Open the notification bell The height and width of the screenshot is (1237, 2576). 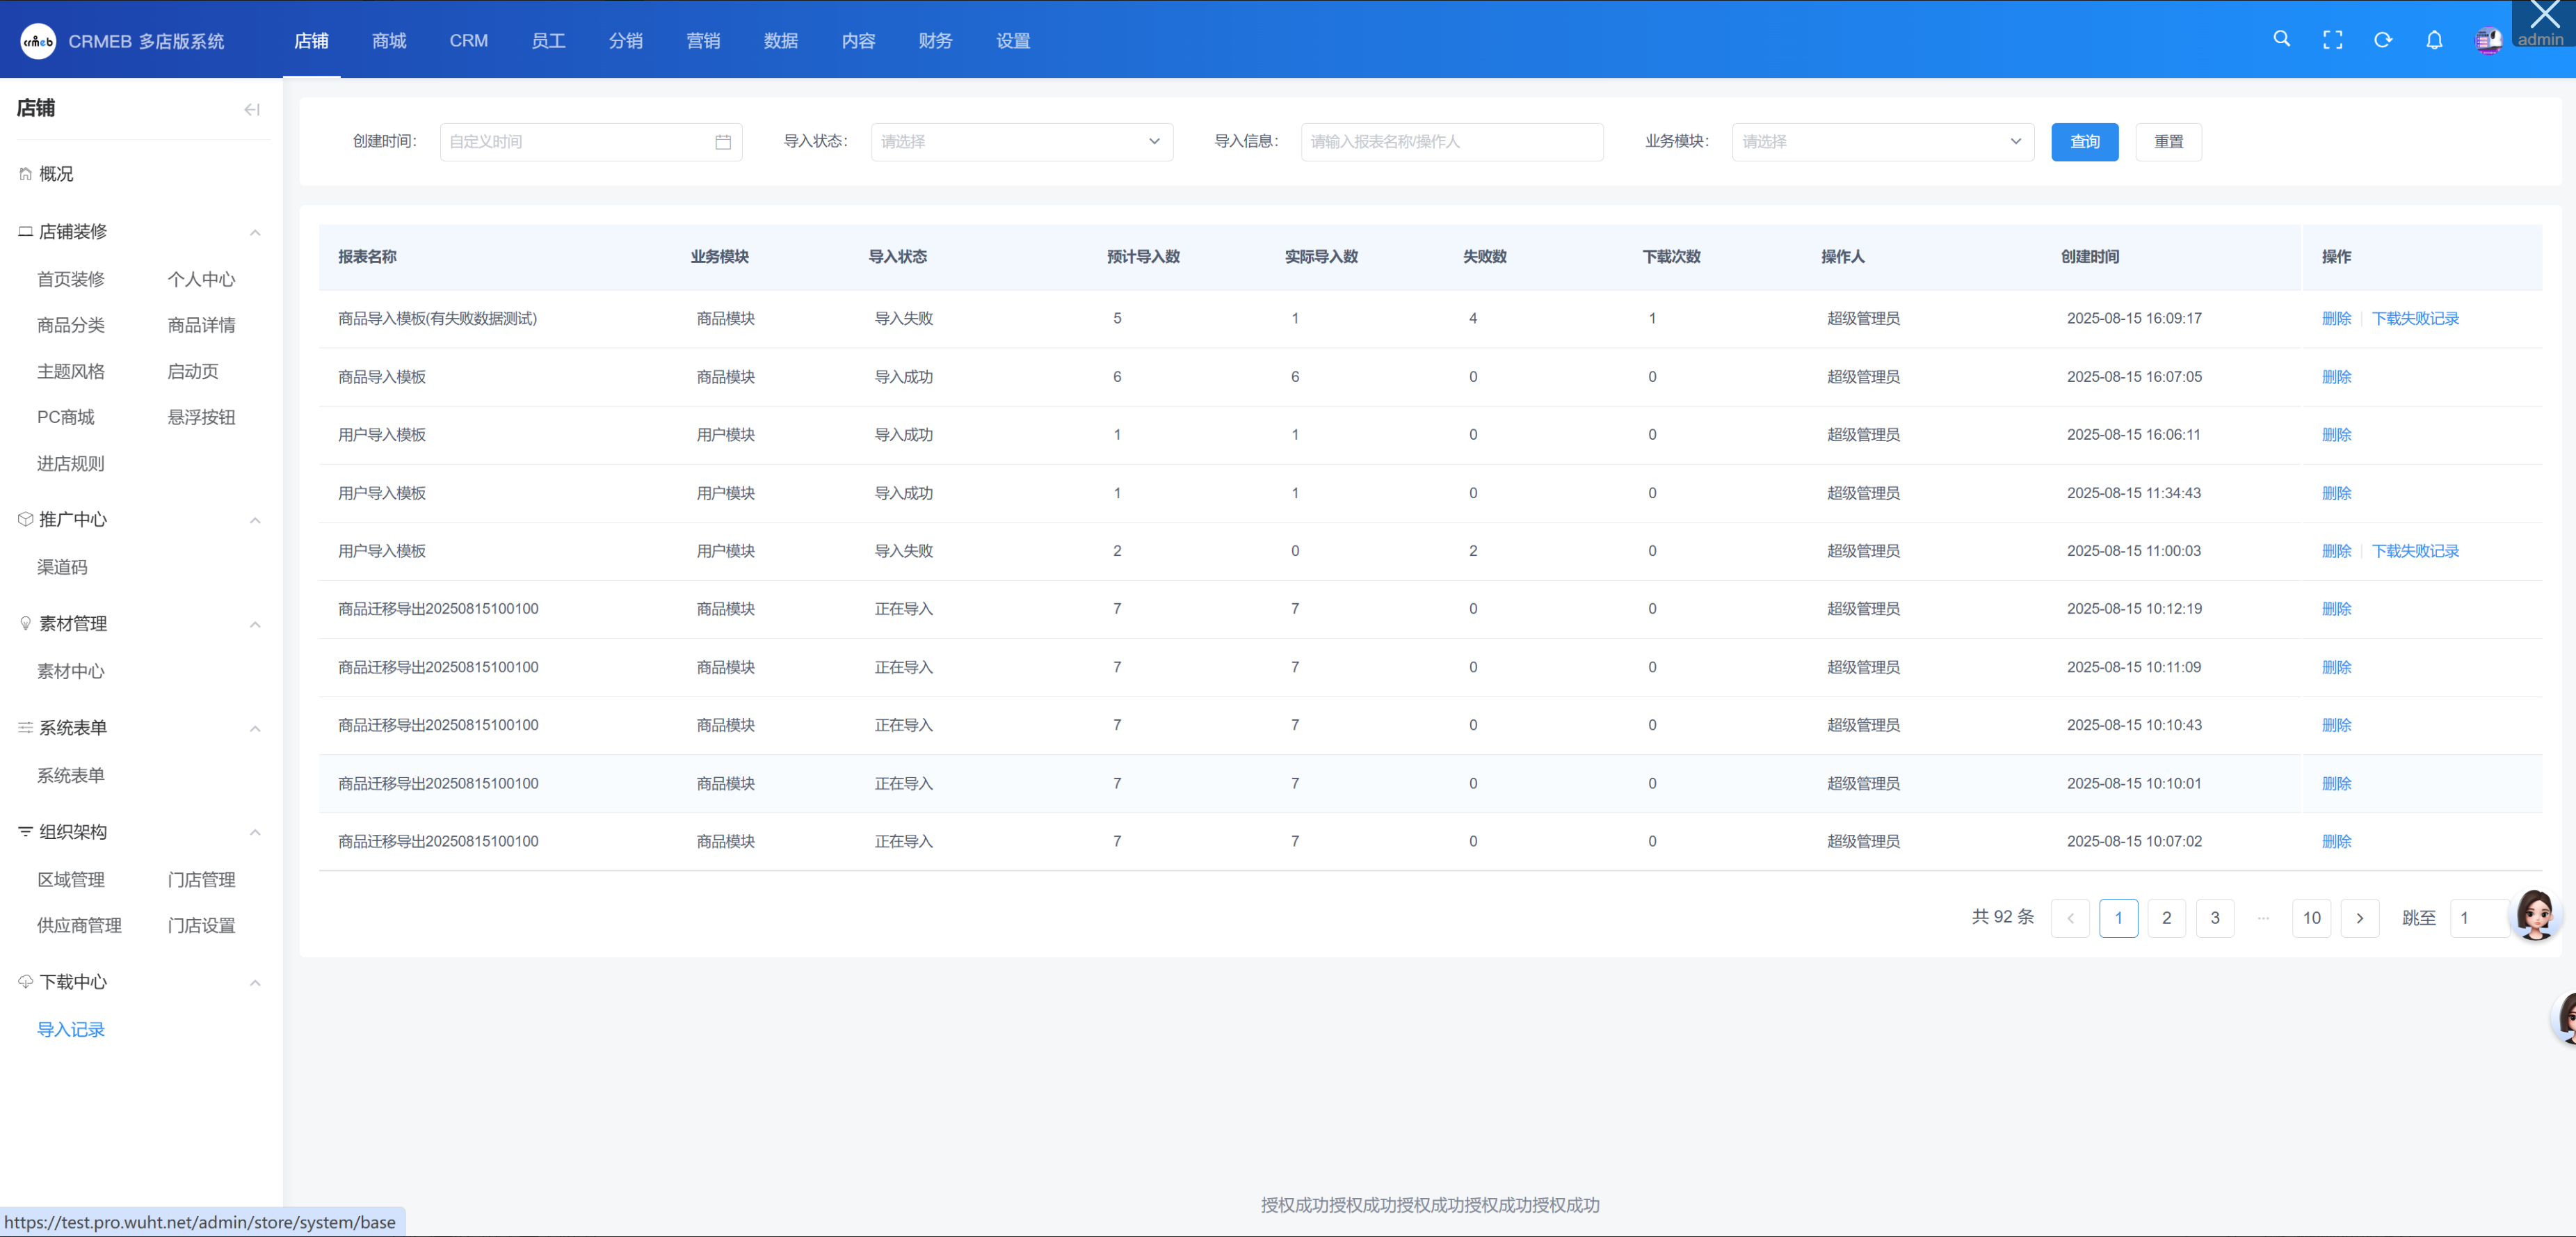pos(2434,40)
